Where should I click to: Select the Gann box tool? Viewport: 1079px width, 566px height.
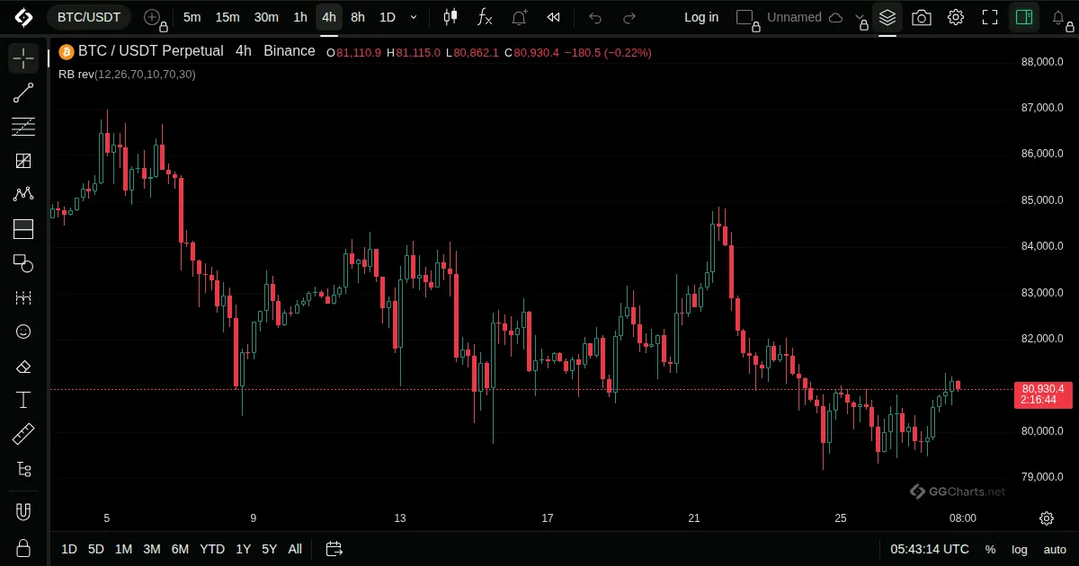(x=23, y=161)
